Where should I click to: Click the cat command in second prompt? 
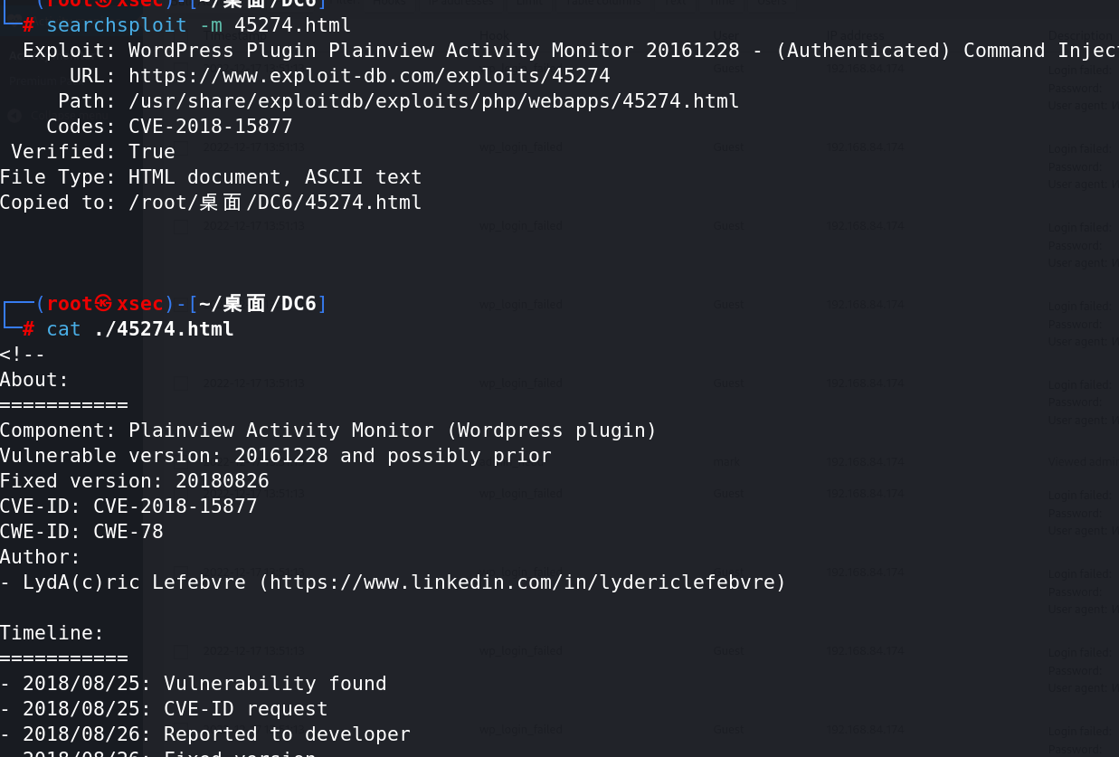[63, 329]
